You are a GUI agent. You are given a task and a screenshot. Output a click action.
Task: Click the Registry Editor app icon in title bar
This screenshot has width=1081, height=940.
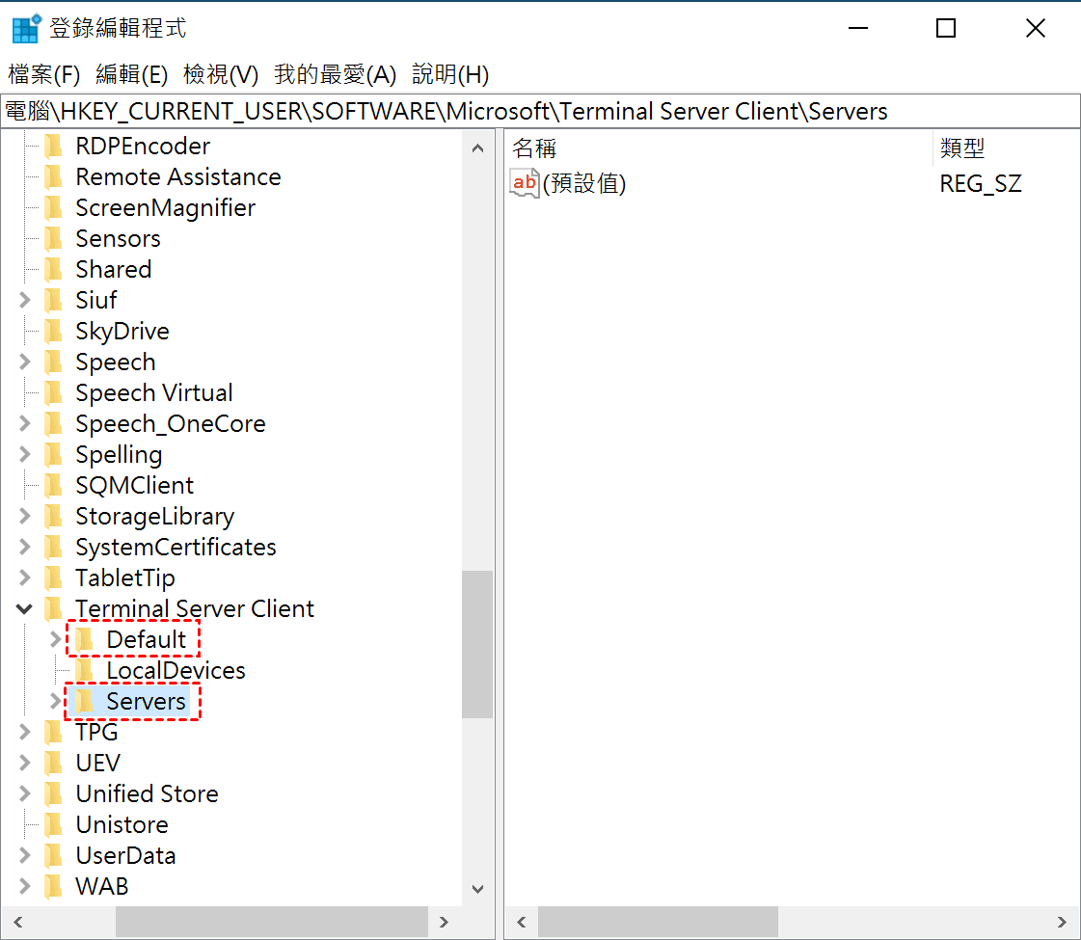(x=27, y=28)
